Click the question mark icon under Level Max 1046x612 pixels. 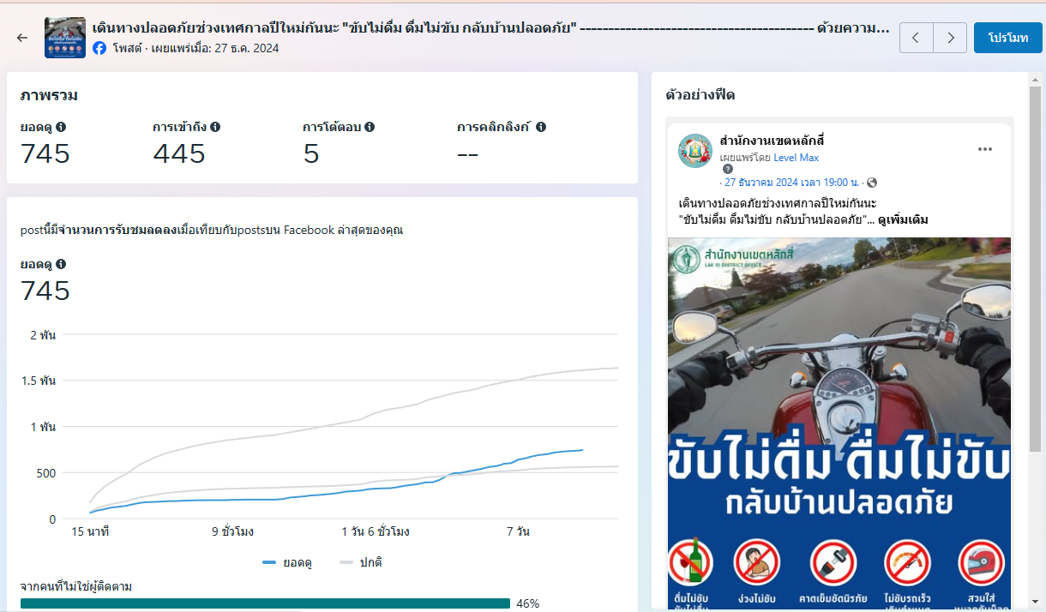click(x=728, y=170)
